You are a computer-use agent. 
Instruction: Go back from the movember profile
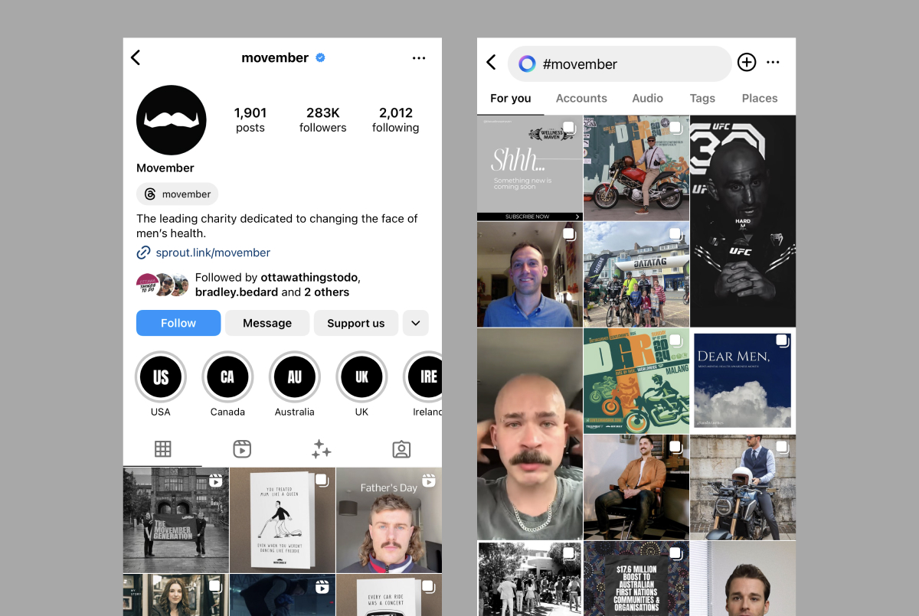[x=136, y=57]
